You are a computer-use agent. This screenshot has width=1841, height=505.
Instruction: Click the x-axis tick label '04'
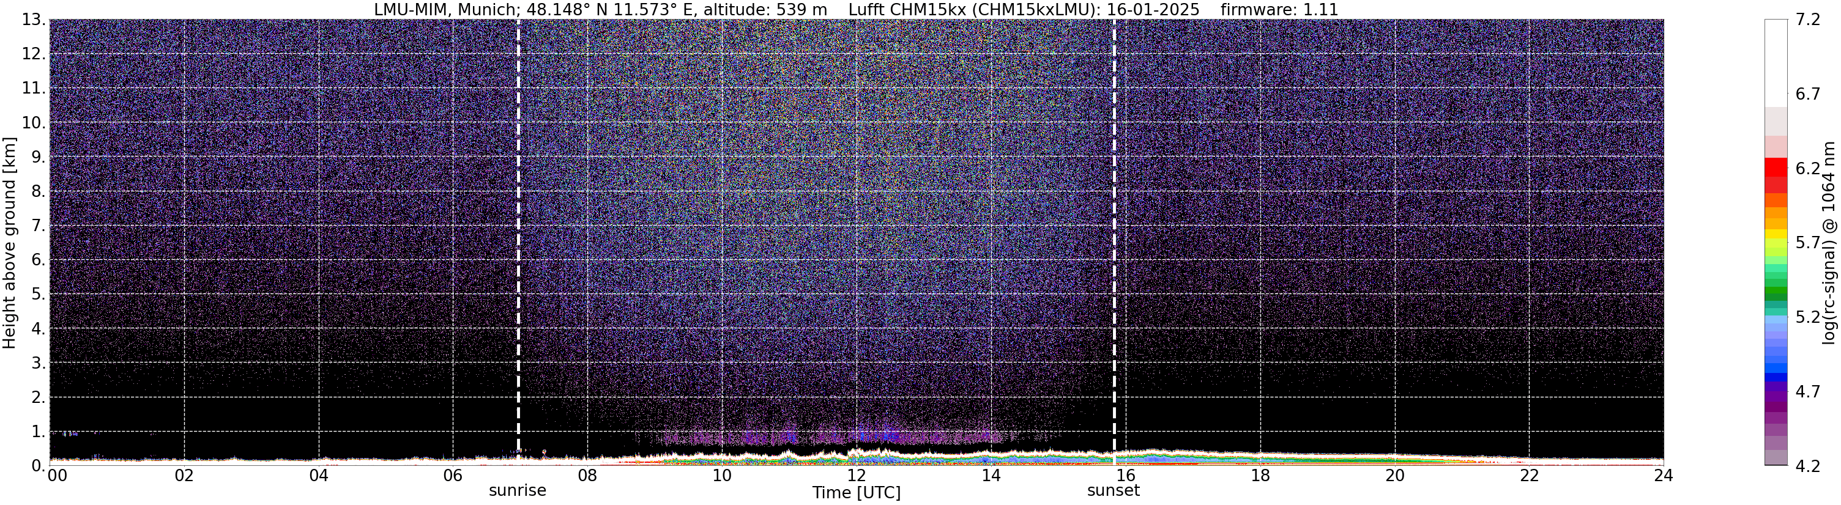coord(319,476)
